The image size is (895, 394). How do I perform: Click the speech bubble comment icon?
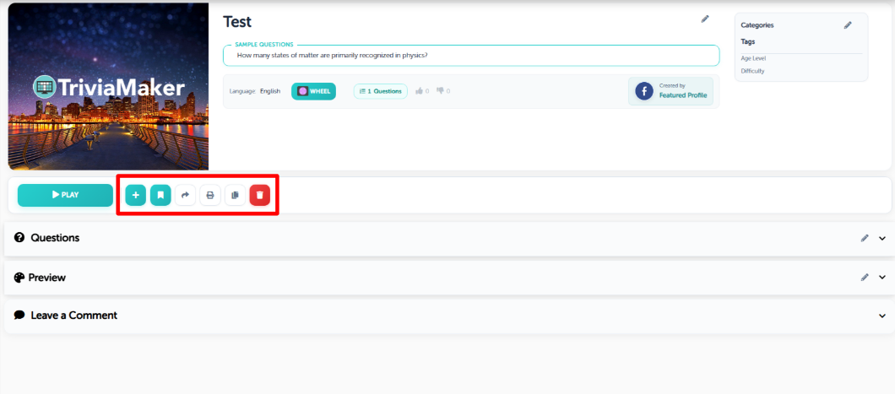tap(19, 316)
